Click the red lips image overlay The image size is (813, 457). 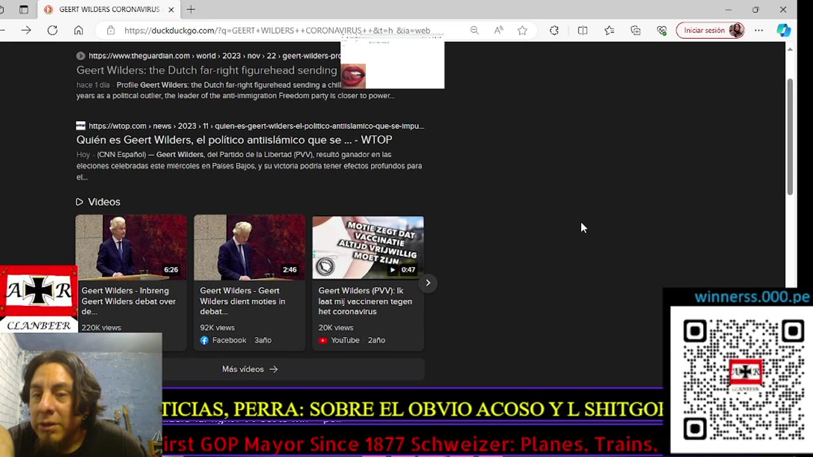tap(353, 76)
